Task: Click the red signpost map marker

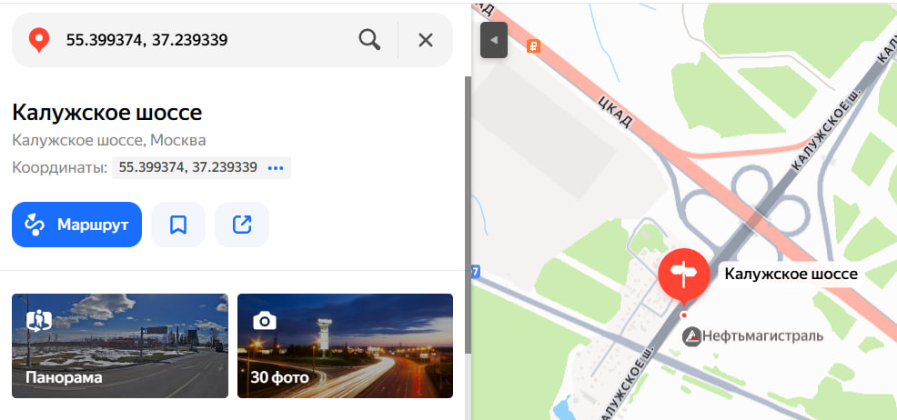Action: pos(683,276)
